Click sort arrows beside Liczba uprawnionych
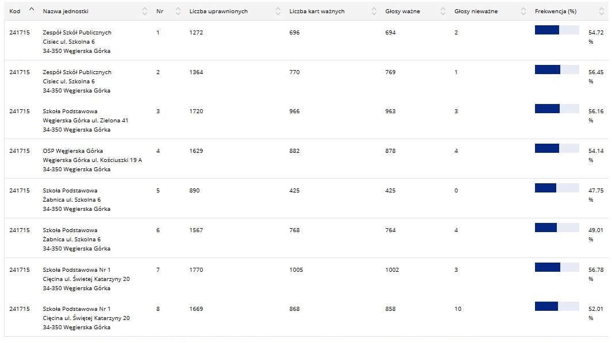 [x=278, y=11]
